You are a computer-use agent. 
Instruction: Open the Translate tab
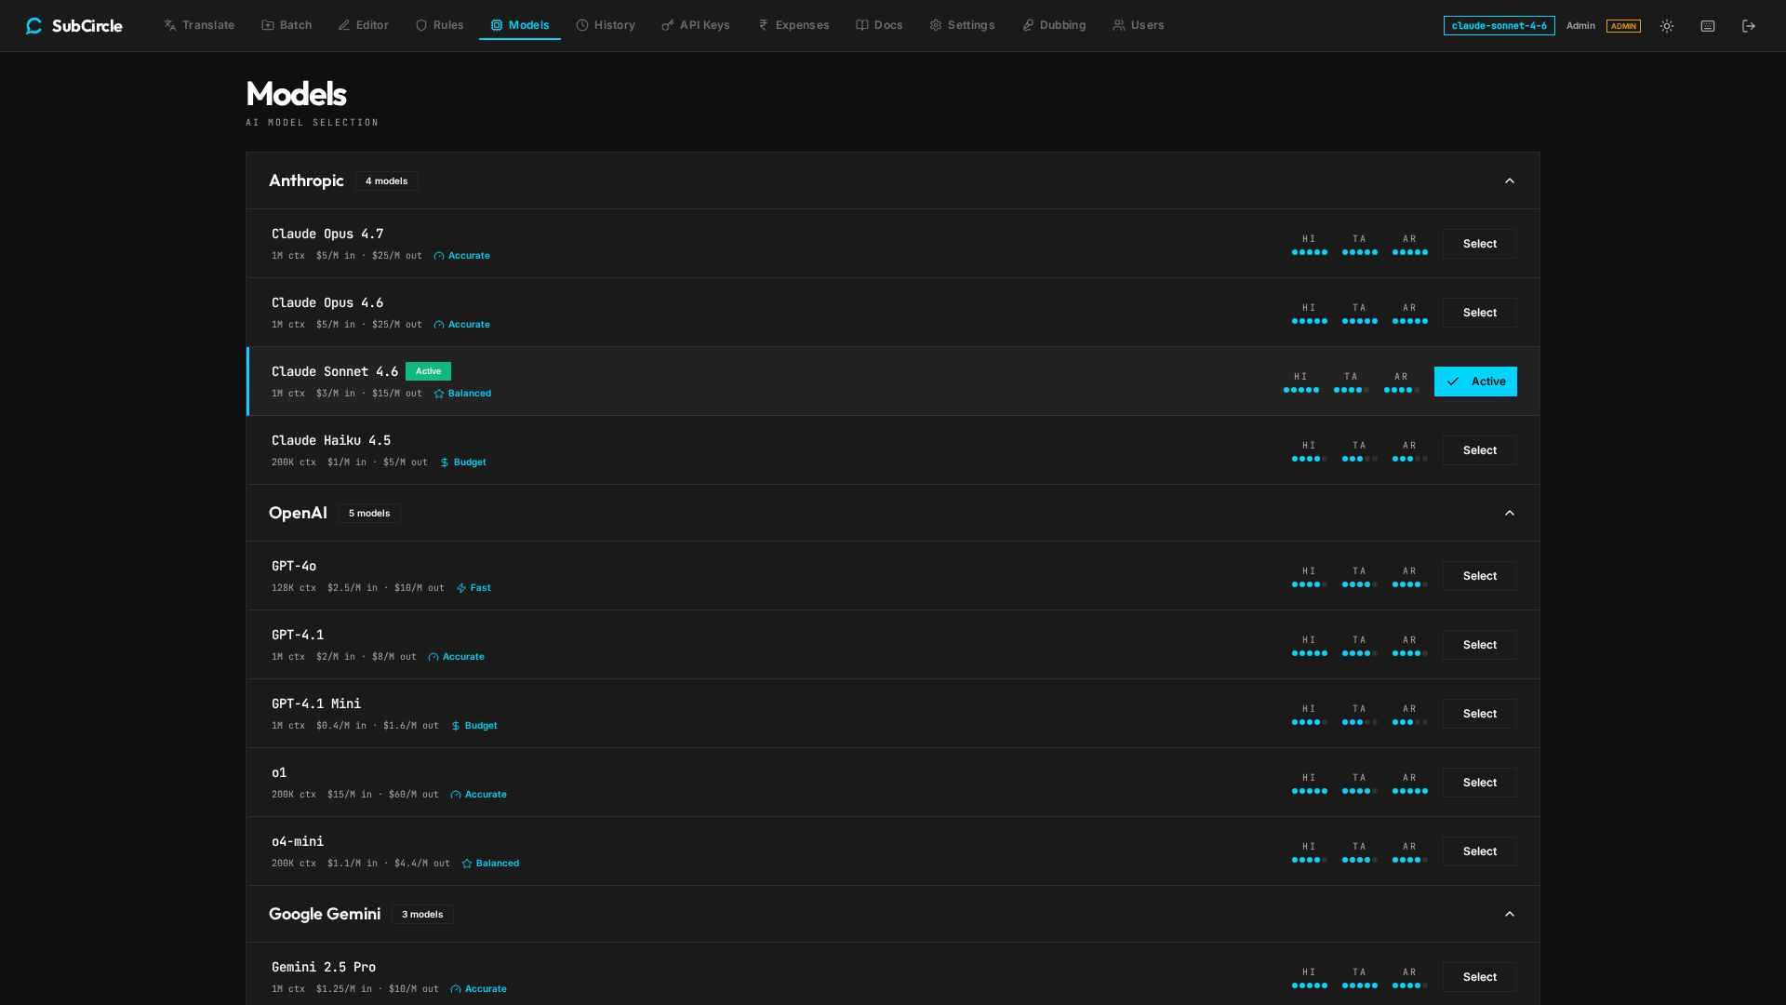pos(199,25)
